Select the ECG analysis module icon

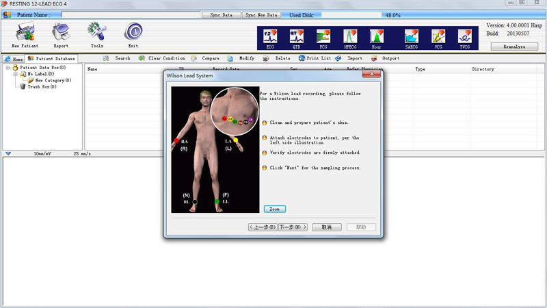click(269, 37)
